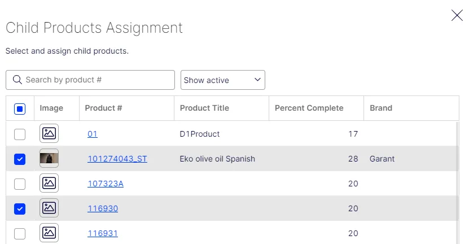Click the vertical scrollbar of the product table
This screenshot has width=469, height=244.
point(457,182)
